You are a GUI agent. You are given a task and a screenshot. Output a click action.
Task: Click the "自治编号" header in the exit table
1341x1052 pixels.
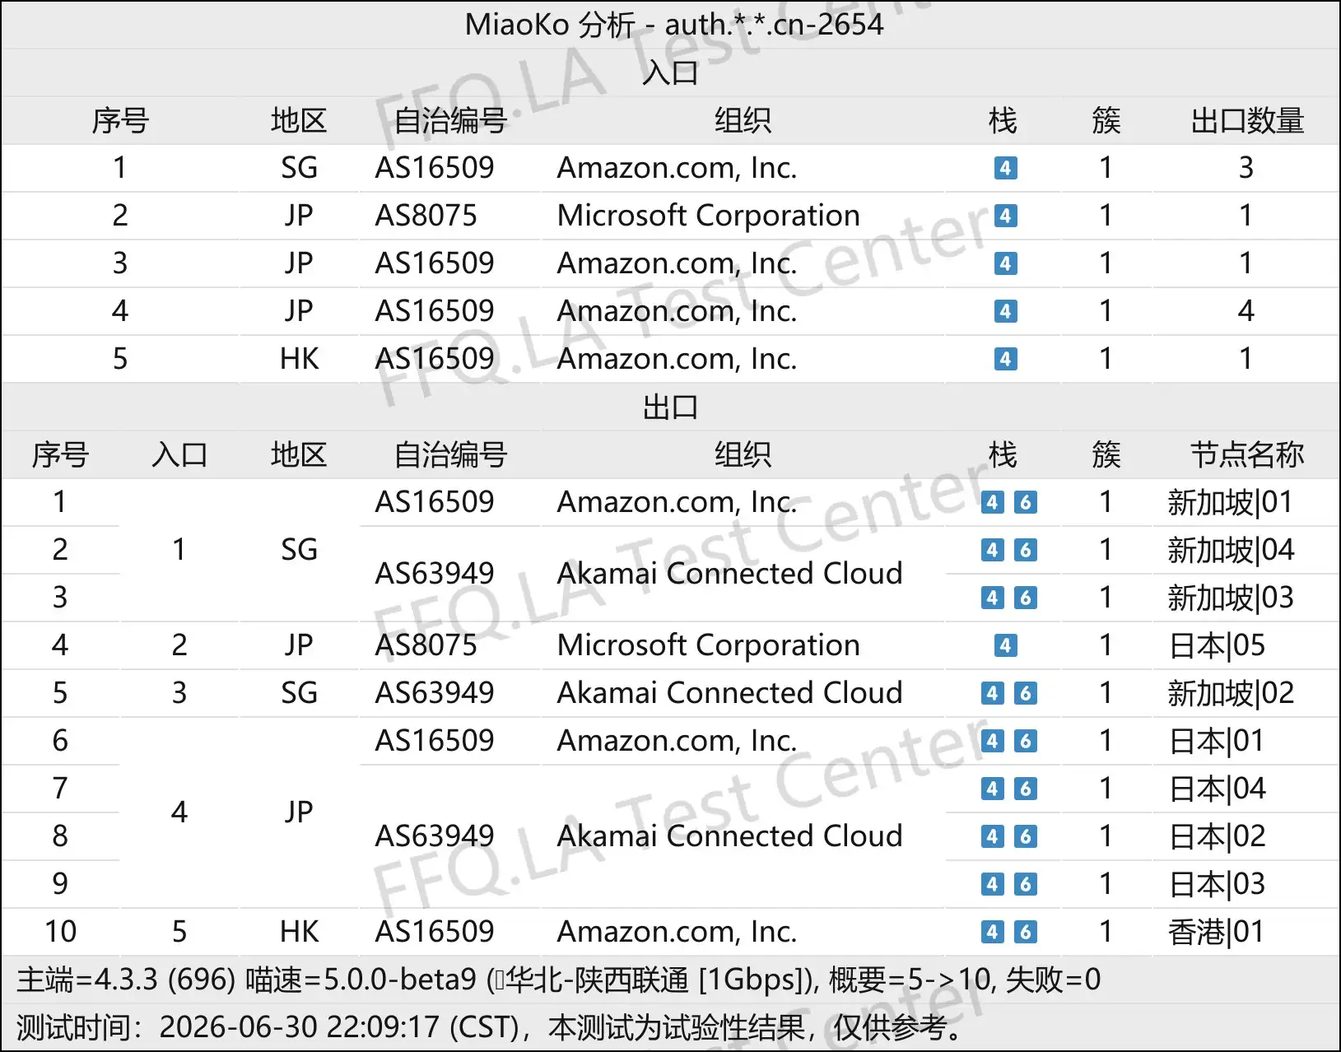coord(450,454)
